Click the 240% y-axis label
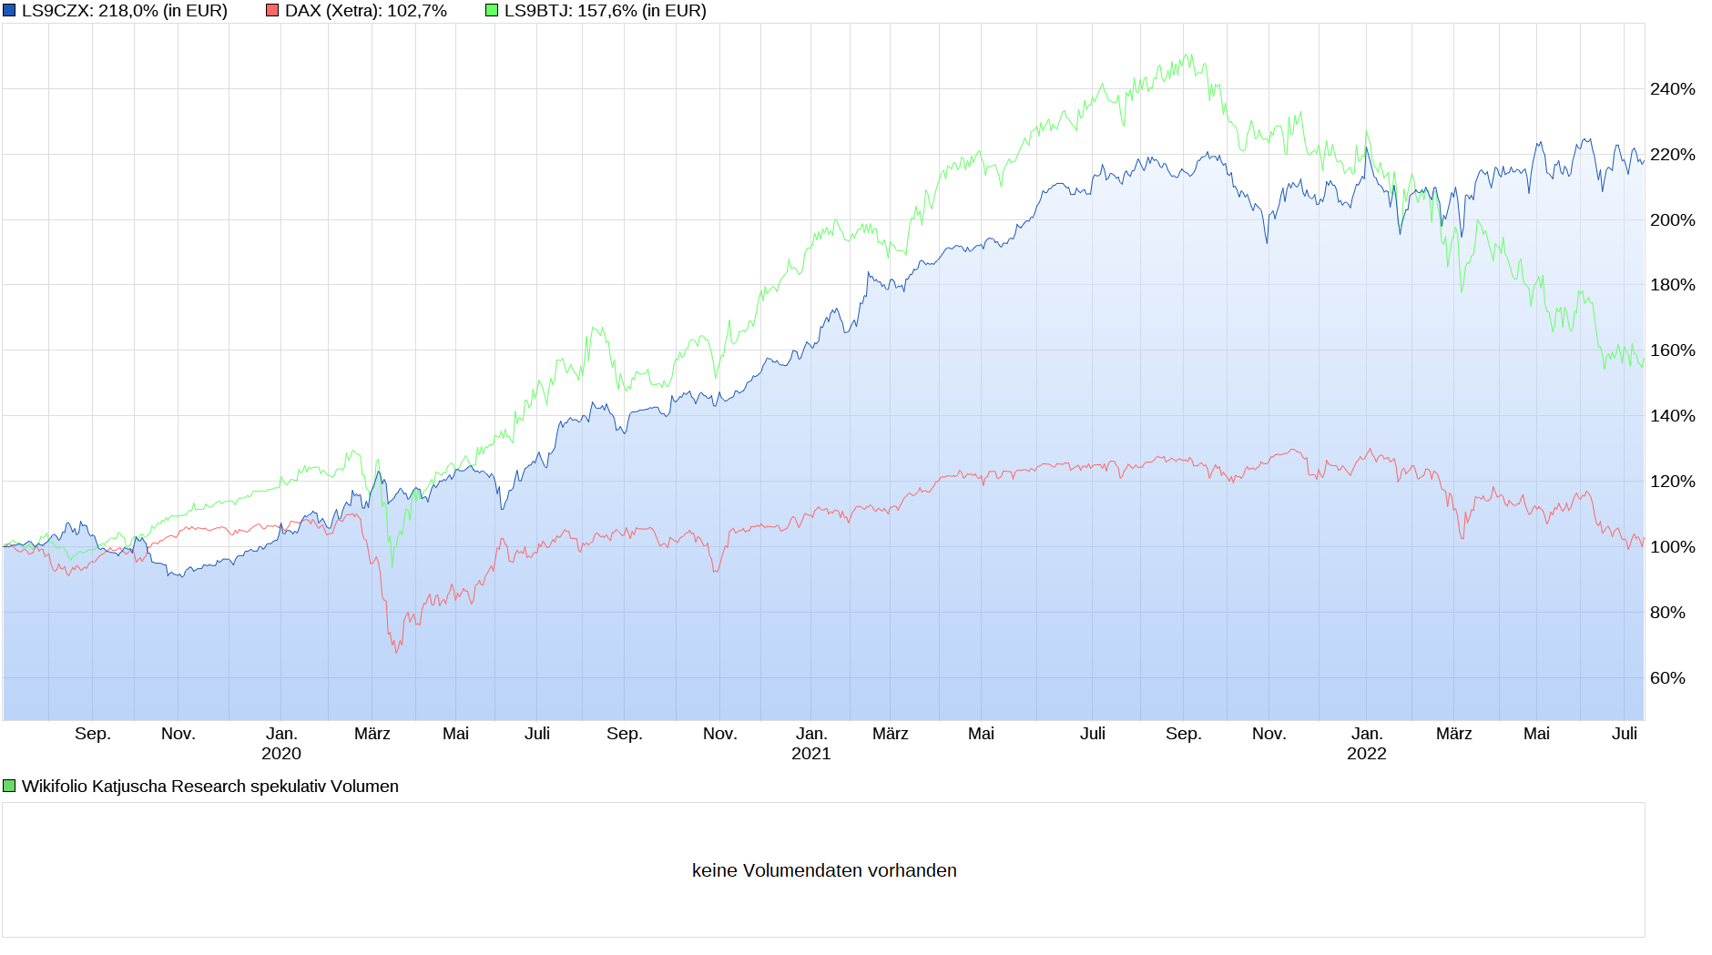1712x955 pixels. 1673,89
